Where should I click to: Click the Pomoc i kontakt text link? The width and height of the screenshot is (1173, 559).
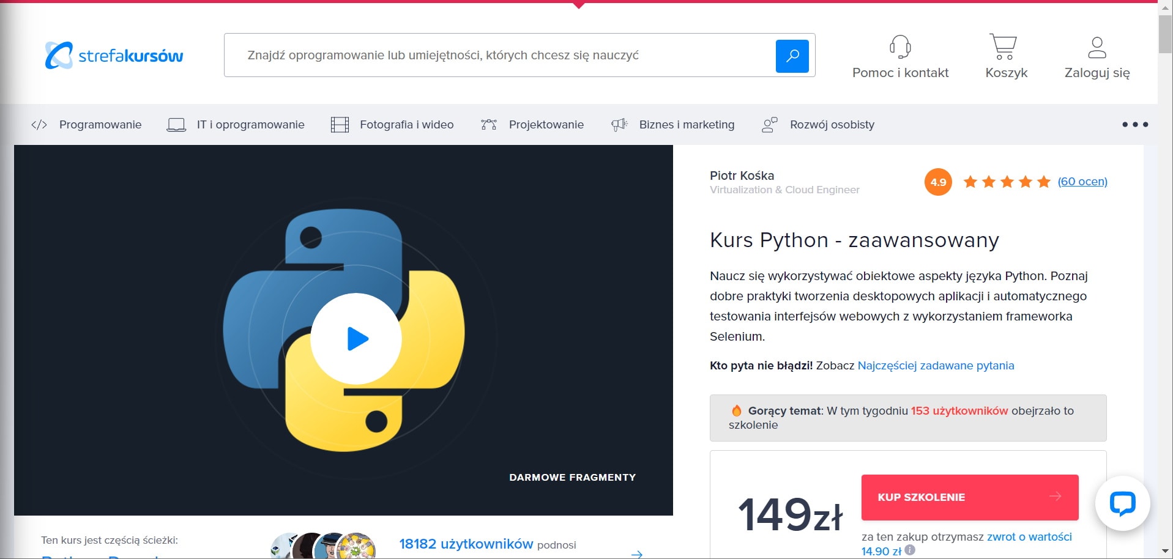(900, 73)
